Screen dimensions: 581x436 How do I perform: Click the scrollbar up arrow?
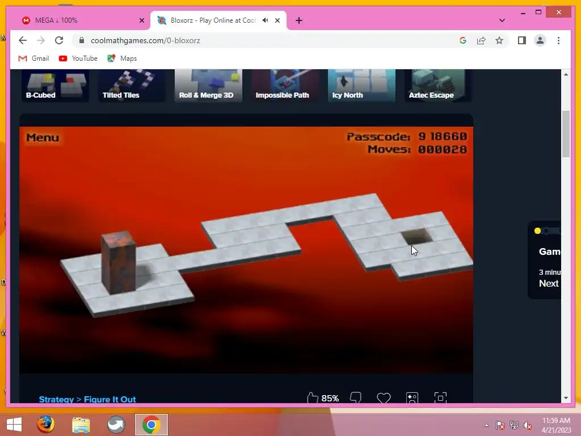tap(566, 74)
